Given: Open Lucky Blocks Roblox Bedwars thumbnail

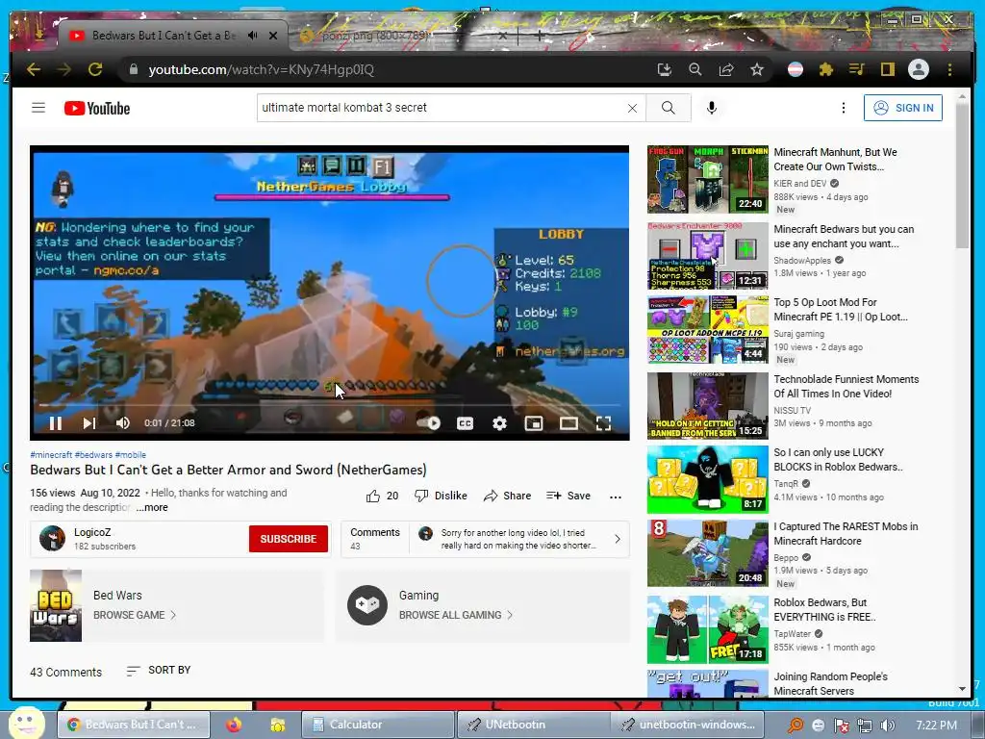Looking at the screenshot, I should click(x=708, y=479).
